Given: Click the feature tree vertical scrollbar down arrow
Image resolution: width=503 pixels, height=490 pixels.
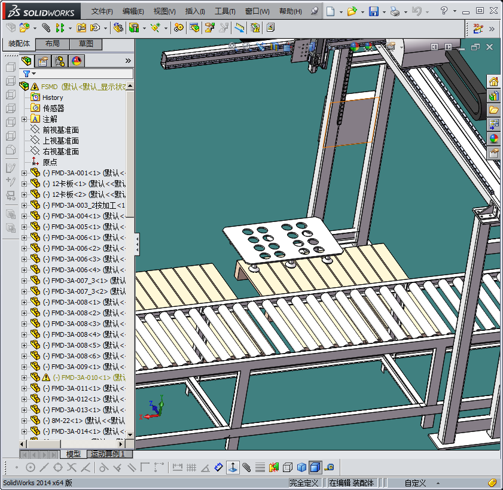Looking at the screenshot, I should pyautogui.click(x=130, y=434).
